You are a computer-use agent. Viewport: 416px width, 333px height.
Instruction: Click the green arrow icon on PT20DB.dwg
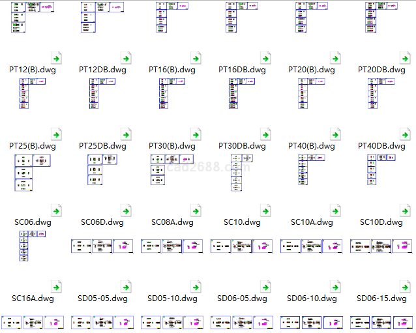[x=406, y=58]
